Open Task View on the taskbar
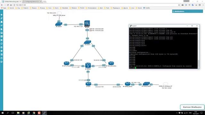 [13, 113]
